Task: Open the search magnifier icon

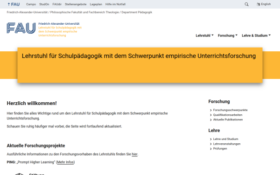Action: pyautogui.click(x=246, y=4)
